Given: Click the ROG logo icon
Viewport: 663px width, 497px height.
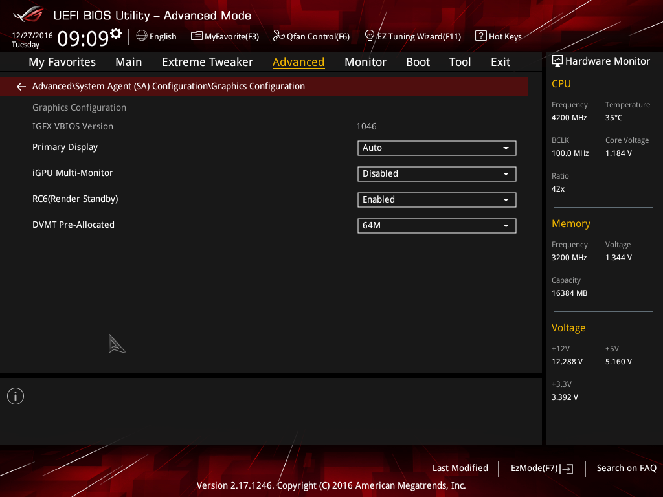Looking at the screenshot, I should pos(28,14).
